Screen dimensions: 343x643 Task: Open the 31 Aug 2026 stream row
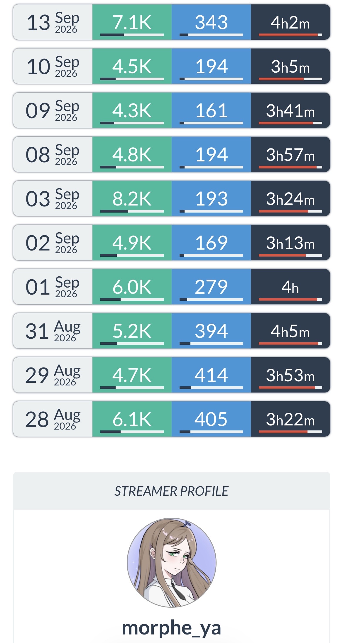171,331
